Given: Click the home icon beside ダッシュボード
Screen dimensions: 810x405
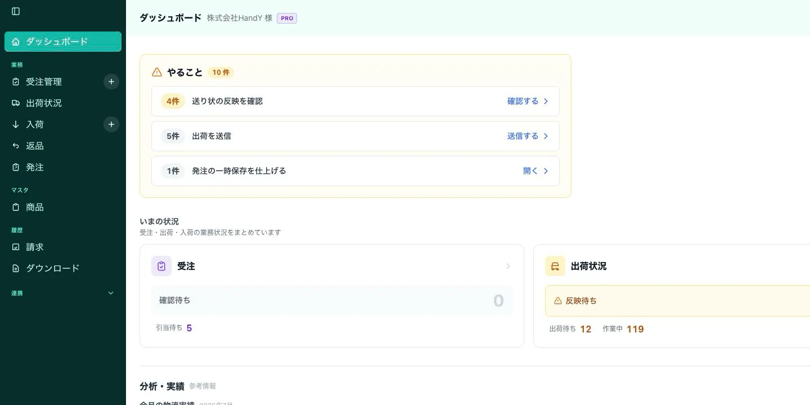Looking at the screenshot, I should 16,42.
